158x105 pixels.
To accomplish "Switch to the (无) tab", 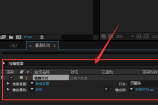I will click(x=13, y=45).
